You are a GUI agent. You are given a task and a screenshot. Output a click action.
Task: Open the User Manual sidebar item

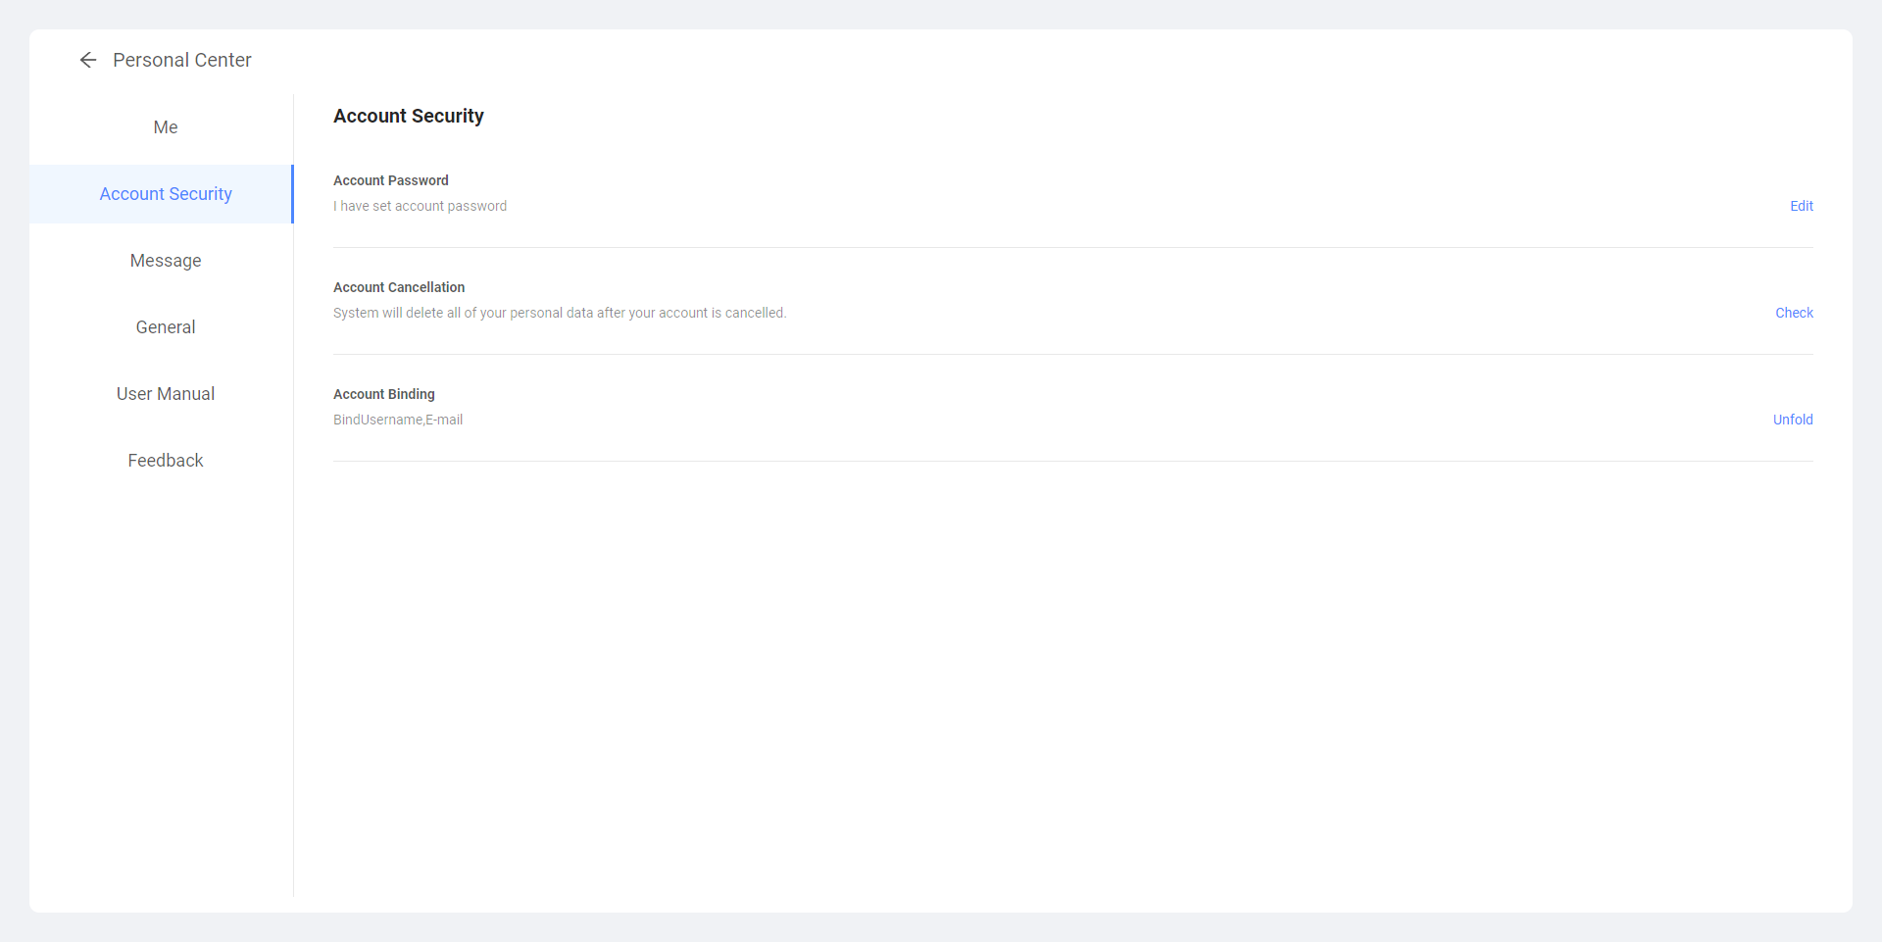(165, 394)
